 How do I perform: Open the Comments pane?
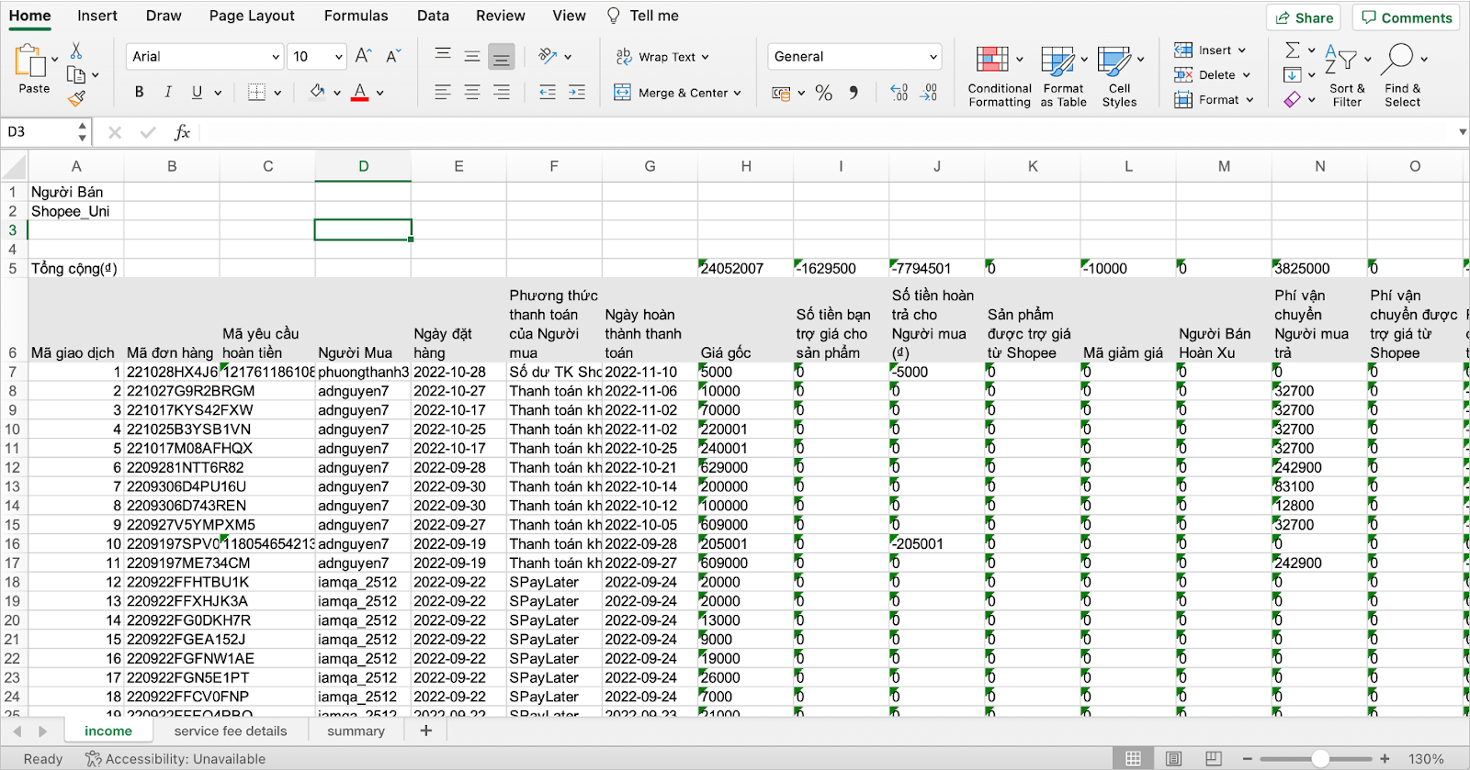click(x=1406, y=17)
